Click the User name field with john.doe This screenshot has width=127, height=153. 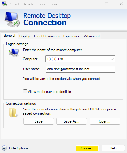point(80,69)
